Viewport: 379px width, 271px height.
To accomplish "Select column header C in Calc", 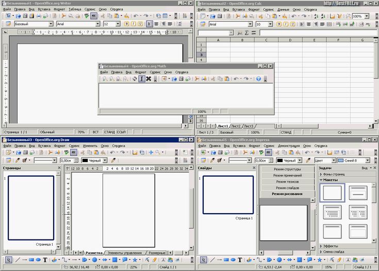I will tap(266, 40).
